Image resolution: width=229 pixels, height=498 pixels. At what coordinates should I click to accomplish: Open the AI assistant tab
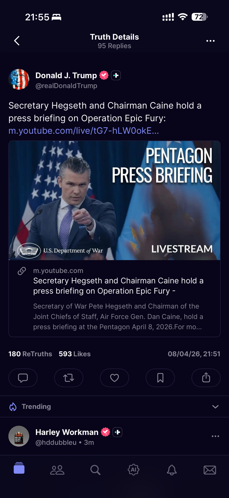point(134,470)
